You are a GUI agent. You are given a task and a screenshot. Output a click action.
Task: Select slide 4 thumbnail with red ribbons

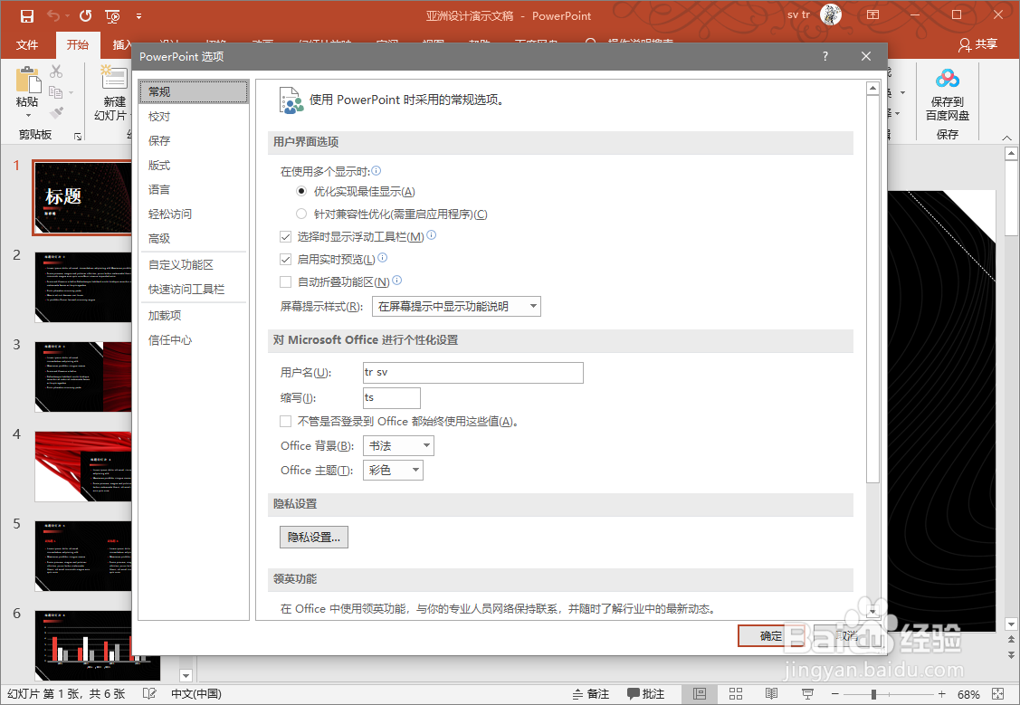pyautogui.click(x=83, y=466)
